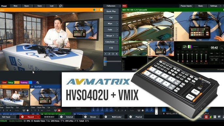The height and width of the screenshot is (126, 224).
Task: Click the transition T-bar slider handle
Action: tap(105, 61)
